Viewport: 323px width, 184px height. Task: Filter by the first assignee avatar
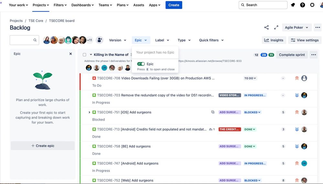[47, 40]
